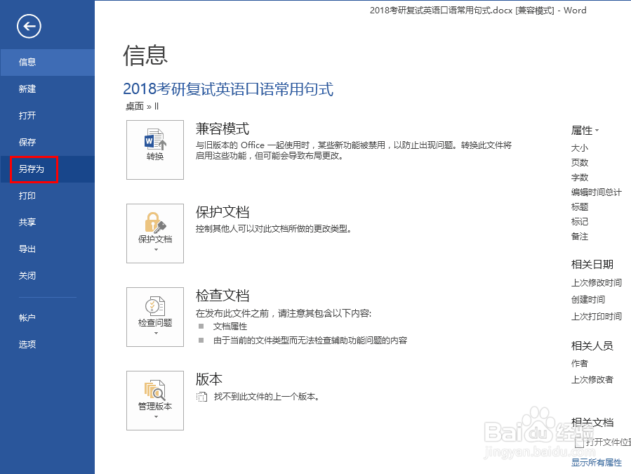Image resolution: width=631 pixels, height=474 pixels.
Task: Click the 桌面 breadcrumb under the document title
Action: pos(130,107)
